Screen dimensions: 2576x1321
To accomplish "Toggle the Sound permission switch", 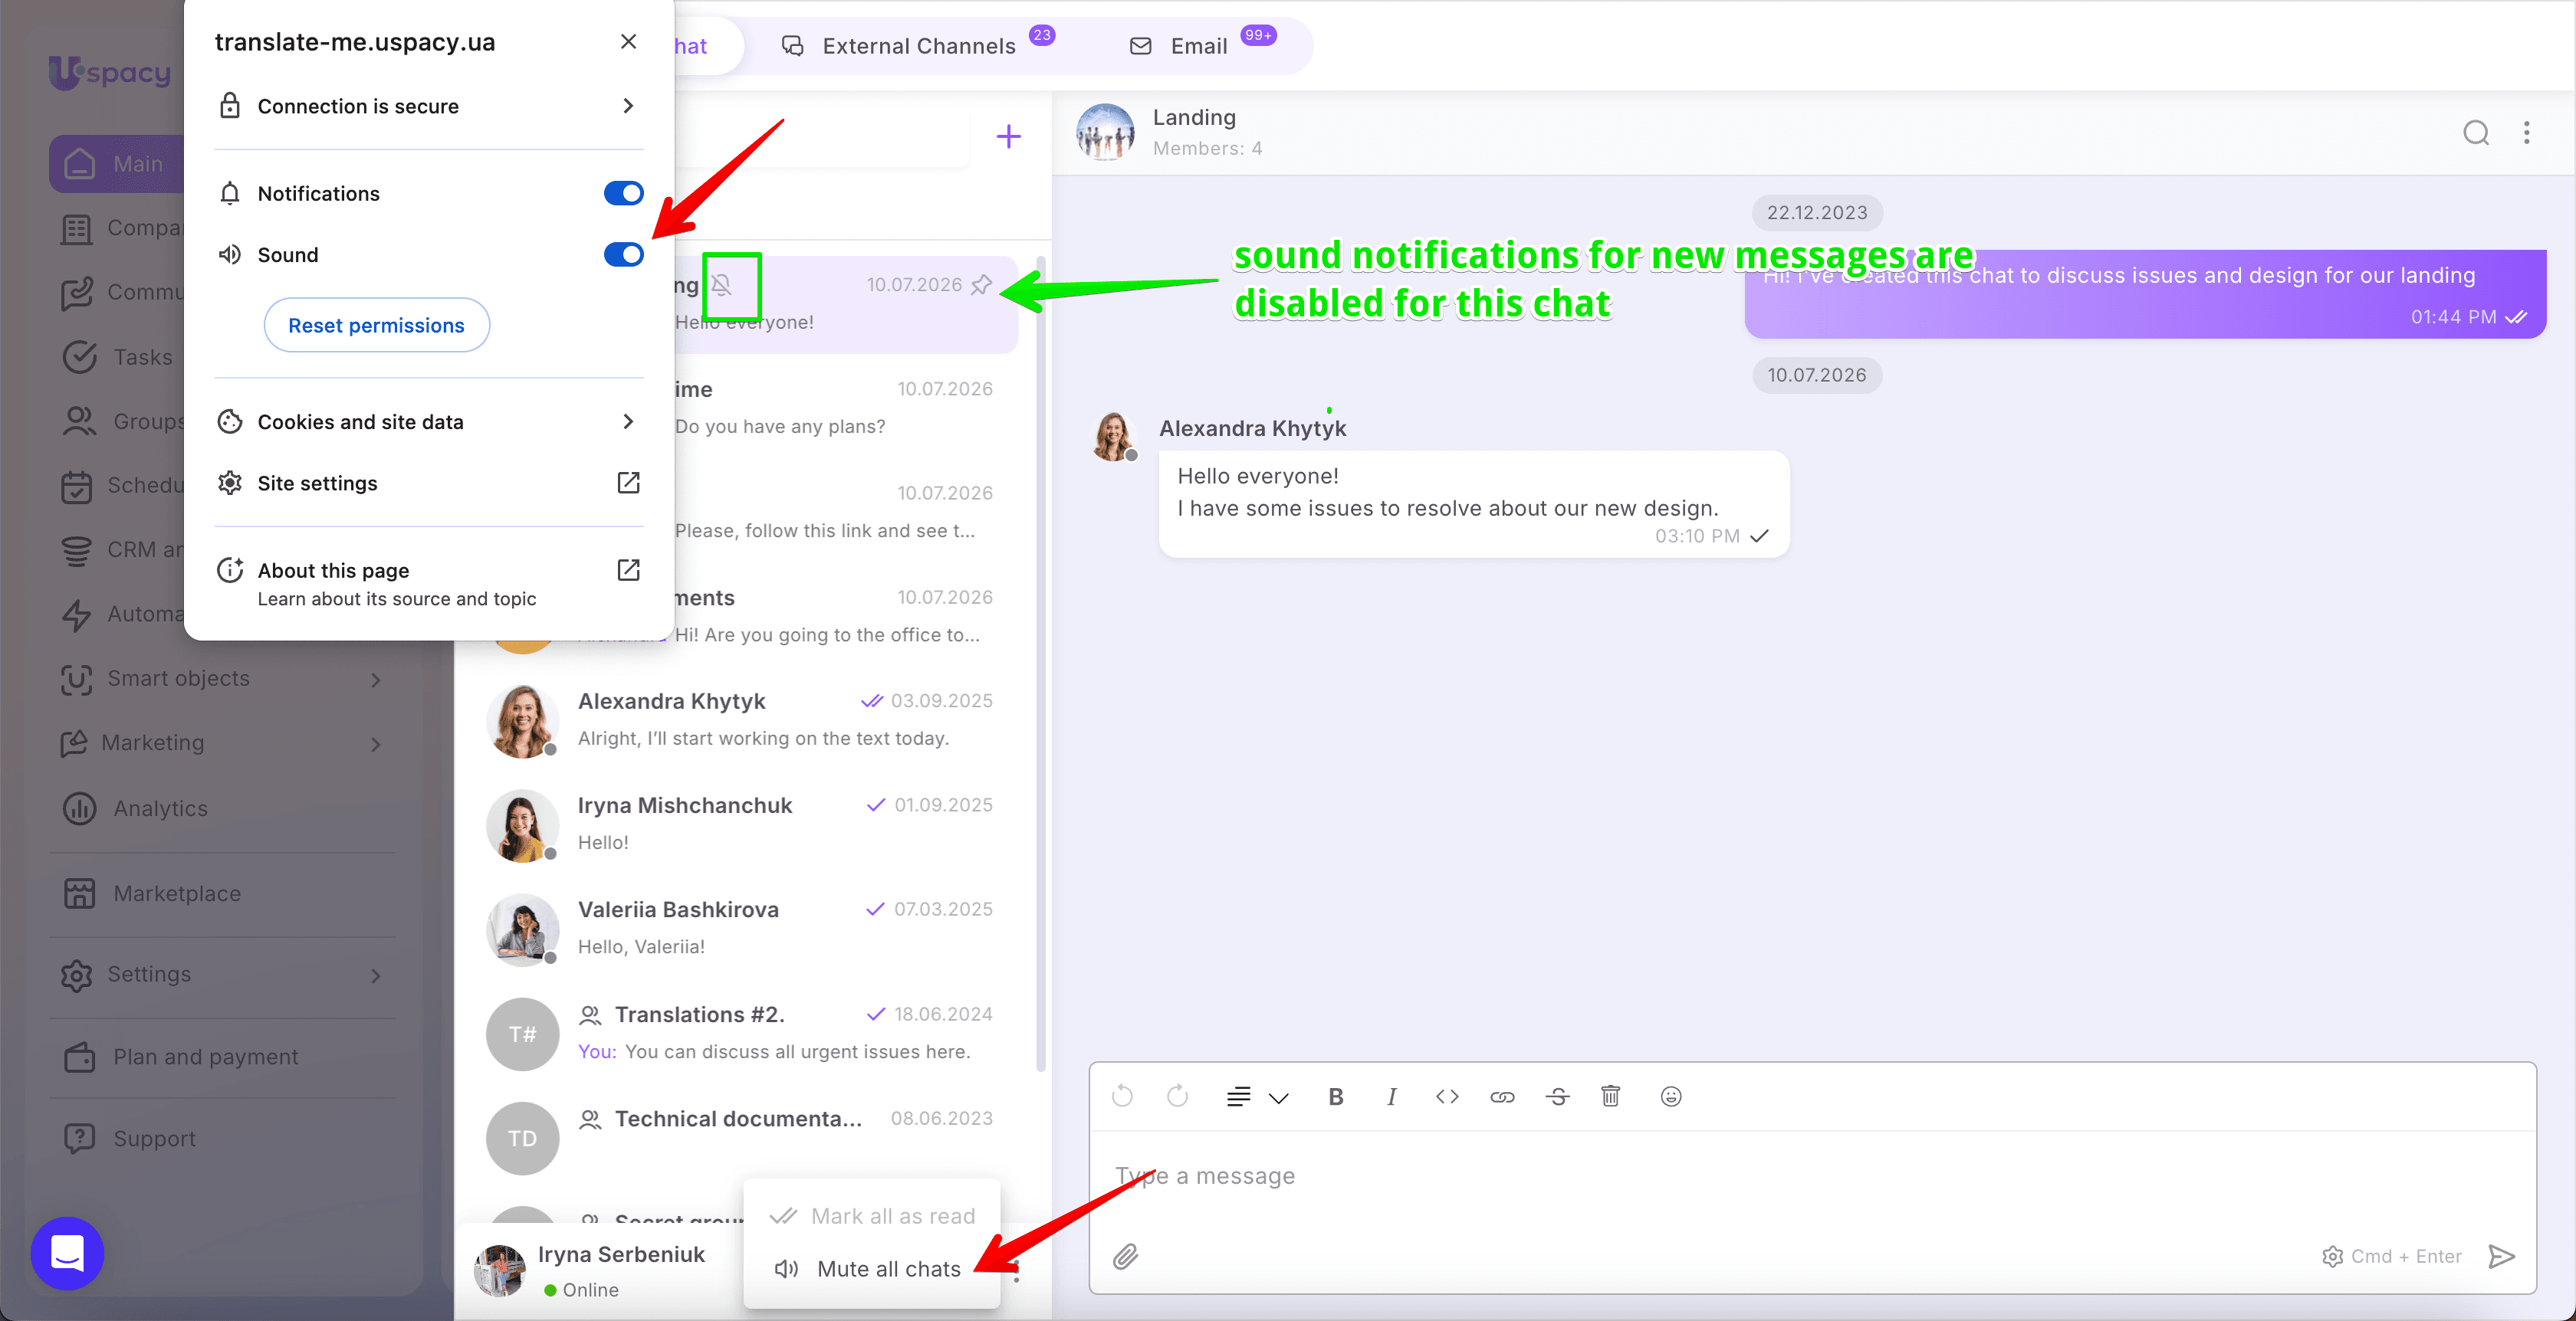I will (623, 255).
